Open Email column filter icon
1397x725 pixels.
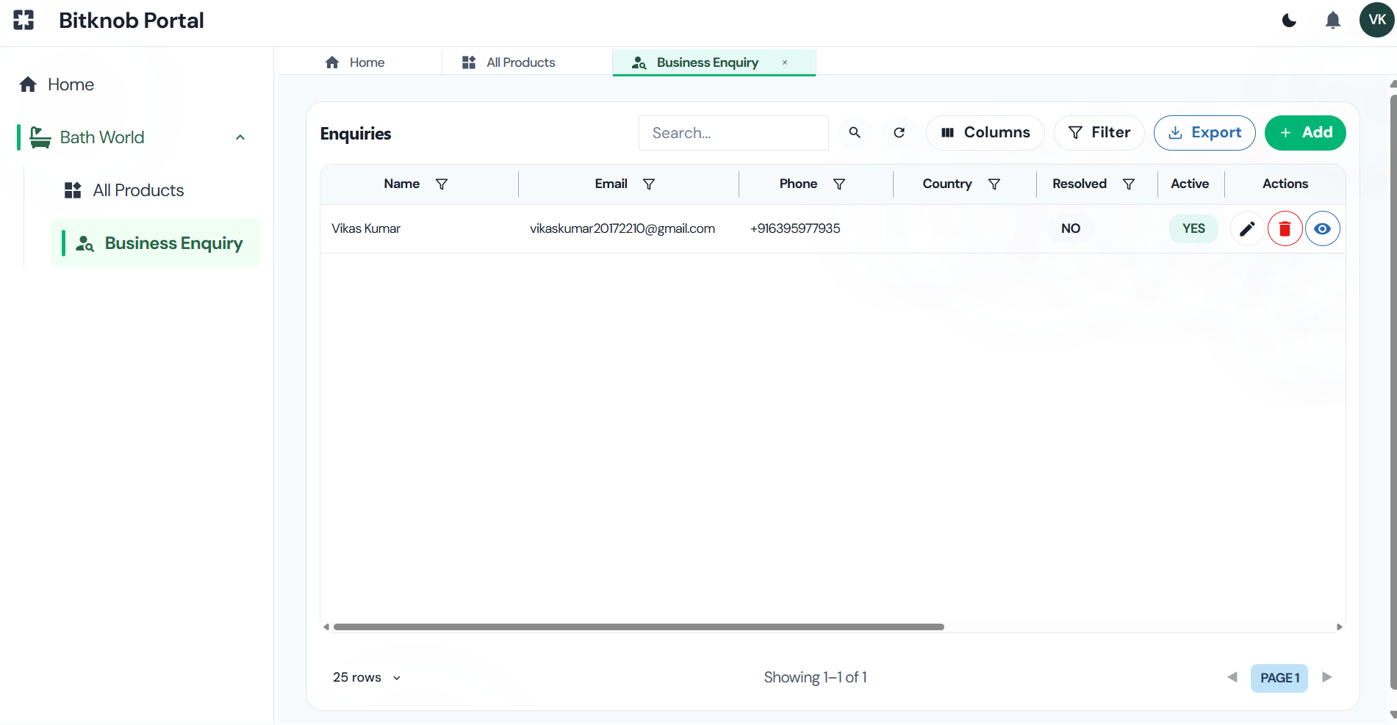pos(649,184)
